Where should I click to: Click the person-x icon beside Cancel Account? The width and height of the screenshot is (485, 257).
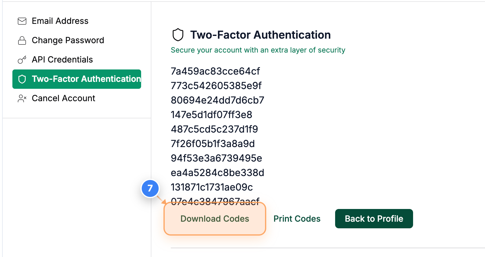[22, 98]
